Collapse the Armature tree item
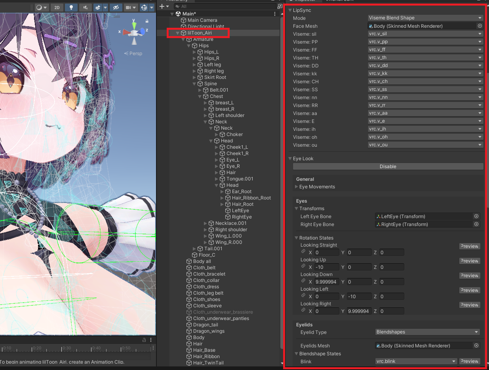The height and width of the screenshot is (370, 489). pyautogui.click(x=183, y=39)
